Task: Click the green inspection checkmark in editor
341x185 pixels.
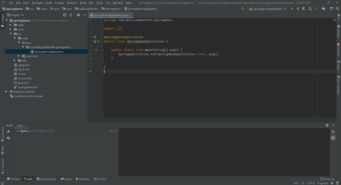Action: point(334,20)
